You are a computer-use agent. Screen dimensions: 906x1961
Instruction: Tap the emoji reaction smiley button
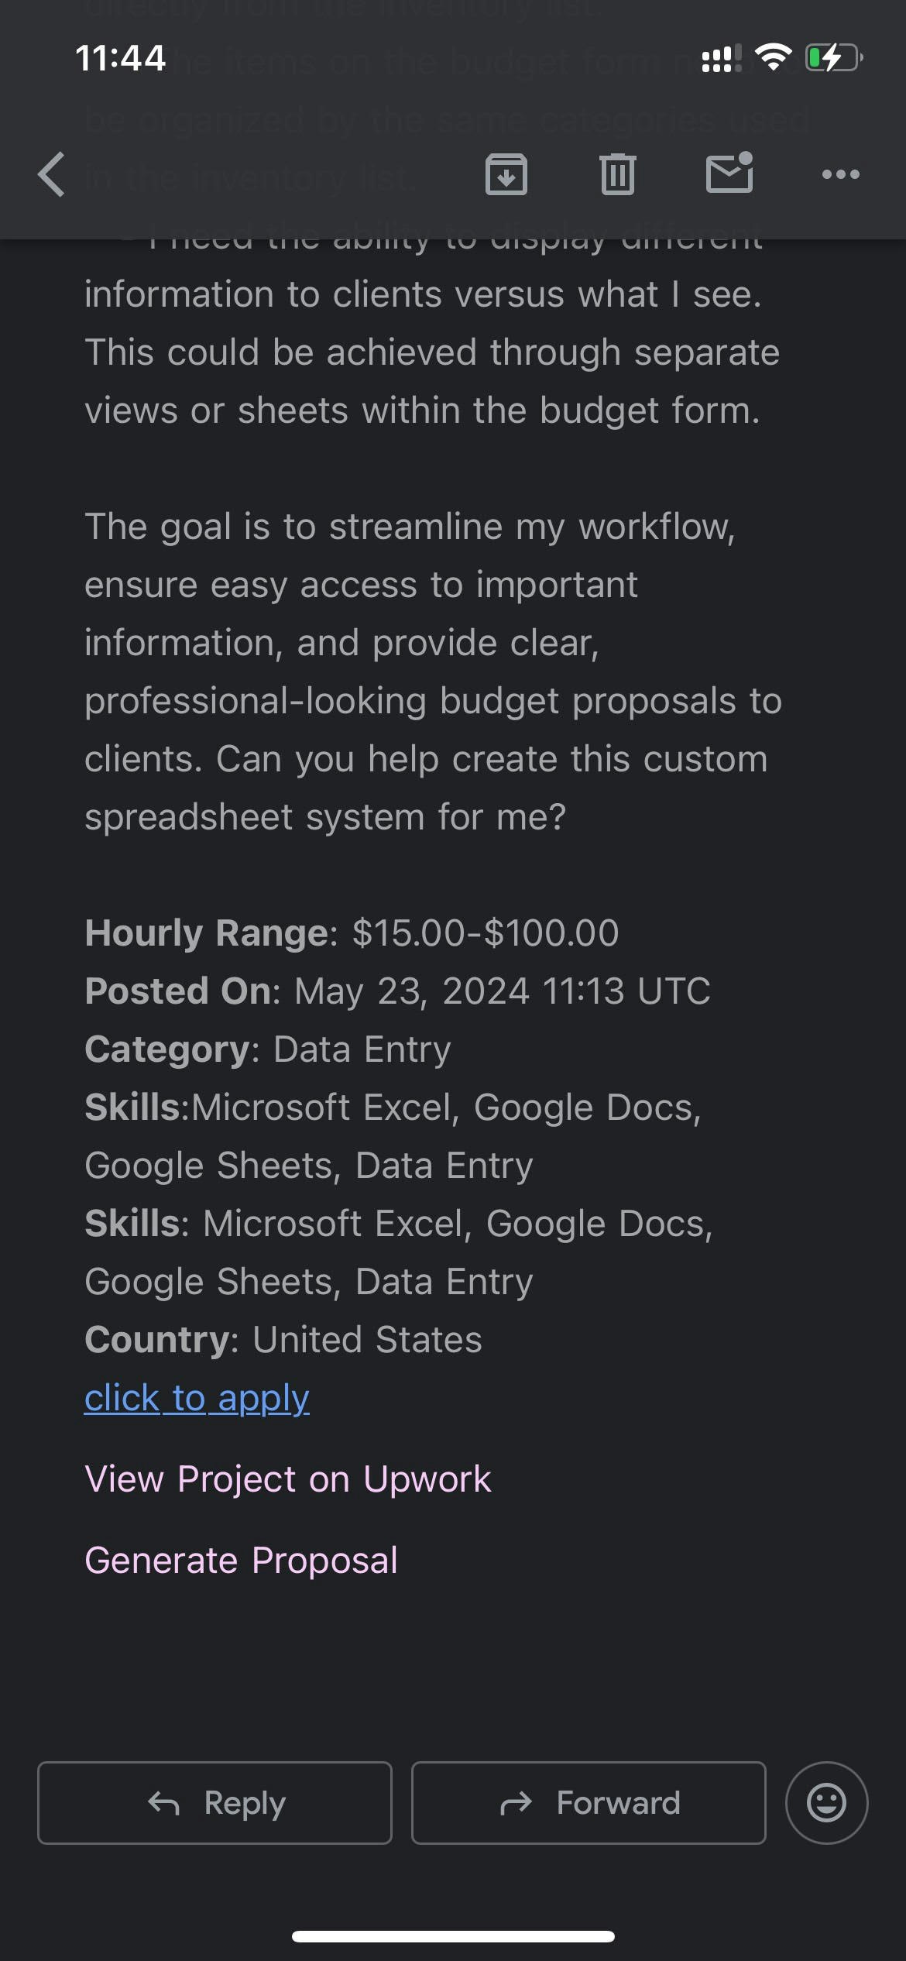tap(826, 1803)
